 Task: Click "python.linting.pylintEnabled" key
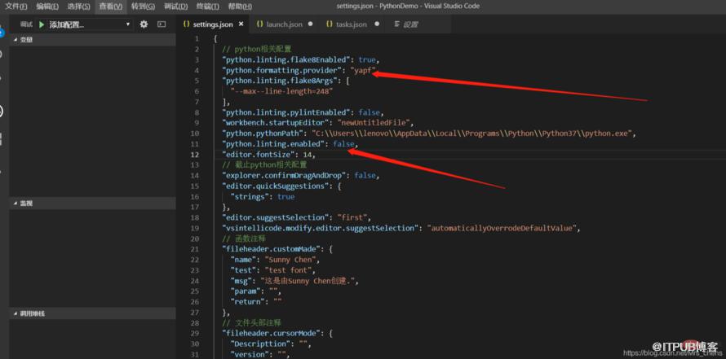[x=286, y=112]
